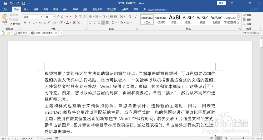
Task: Open the font size dropdown
Action: [54, 17]
